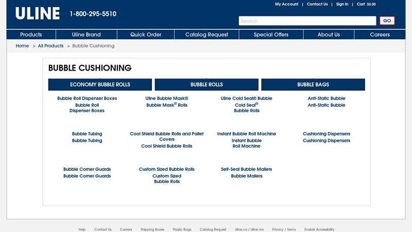View Instant Bubble Roll Machine
This screenshot has height=232, width=412.
click(247, 134)
